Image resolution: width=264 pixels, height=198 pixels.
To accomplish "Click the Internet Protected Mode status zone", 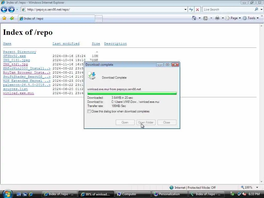I will [x=193, y=188].
